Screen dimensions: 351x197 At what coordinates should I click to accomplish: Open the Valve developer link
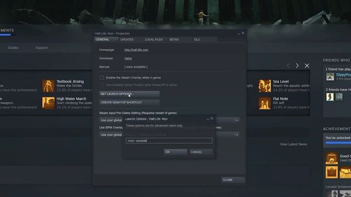tap(128, 59)
